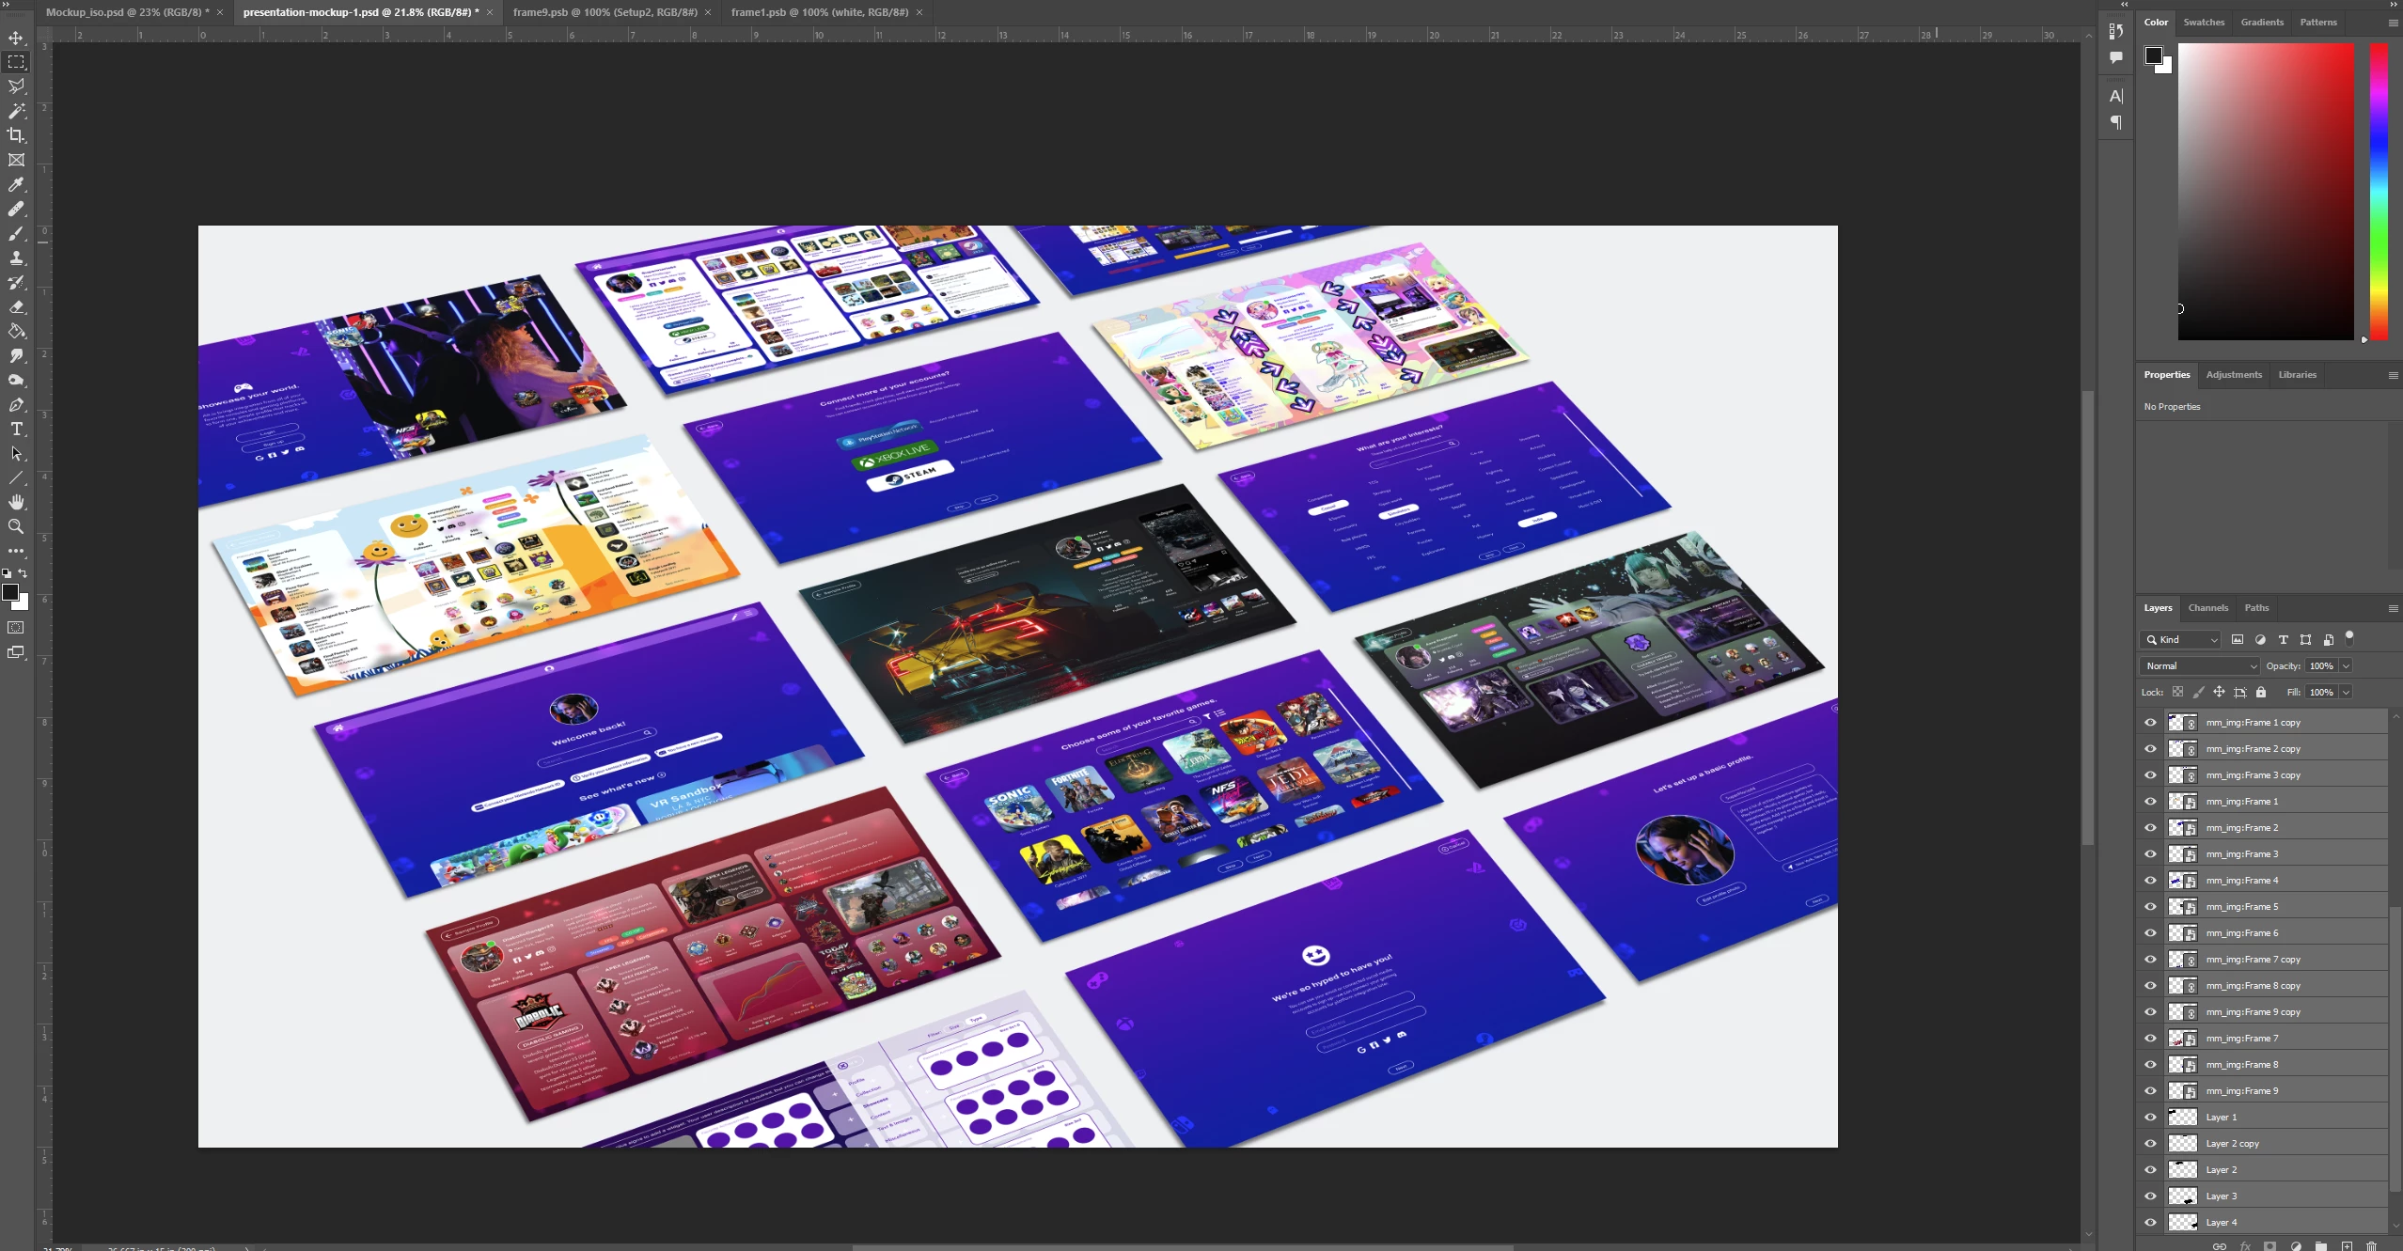Select the Pen tool
Viewport: 2403px width, 1251px height.
[x=16, y=405]
